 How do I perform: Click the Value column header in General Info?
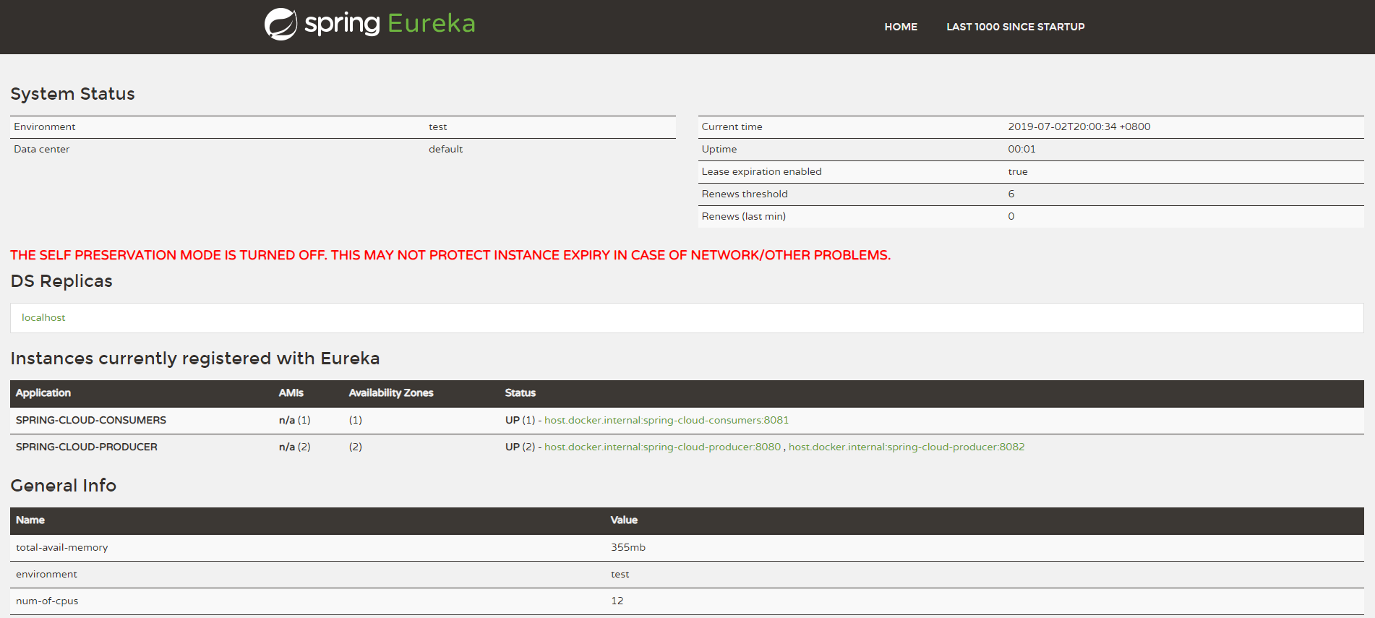pyautogui.click(x=624, y=520)
